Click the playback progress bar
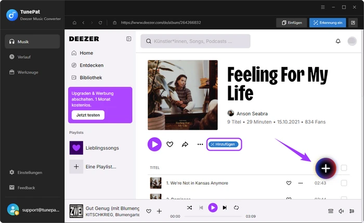Viewport: 364px width, 223px height. [x=213, y=216]
